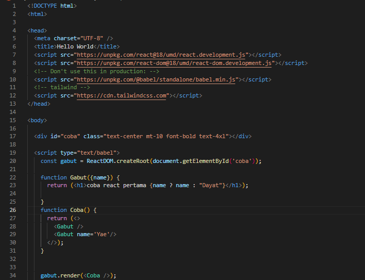Click the 'text-center mt-10 font-bold text-4xl' class string

click(x=166, y=136)
